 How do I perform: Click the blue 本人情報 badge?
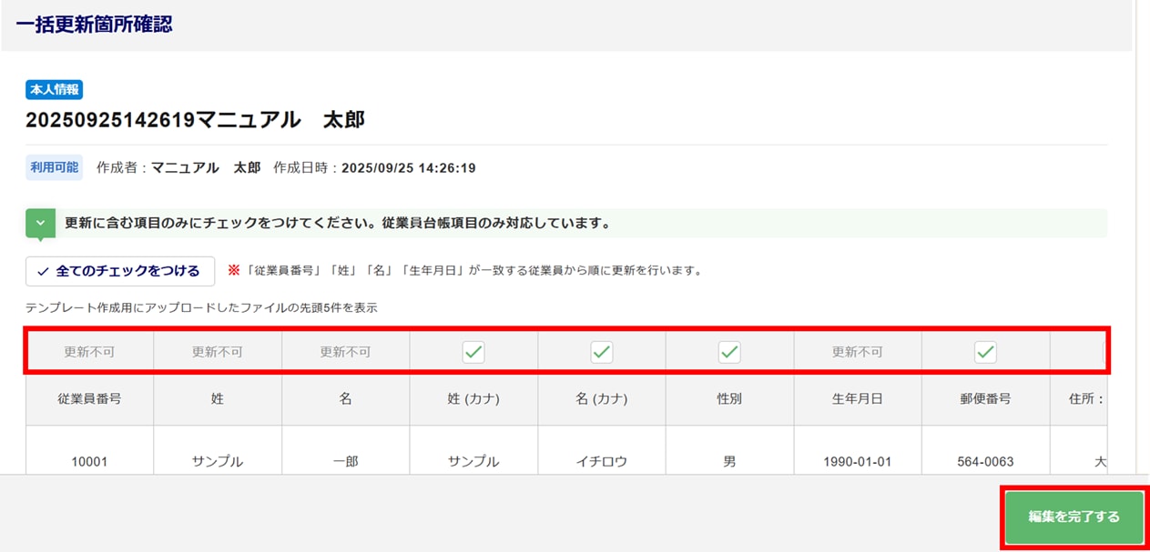(x=55, y=89)
